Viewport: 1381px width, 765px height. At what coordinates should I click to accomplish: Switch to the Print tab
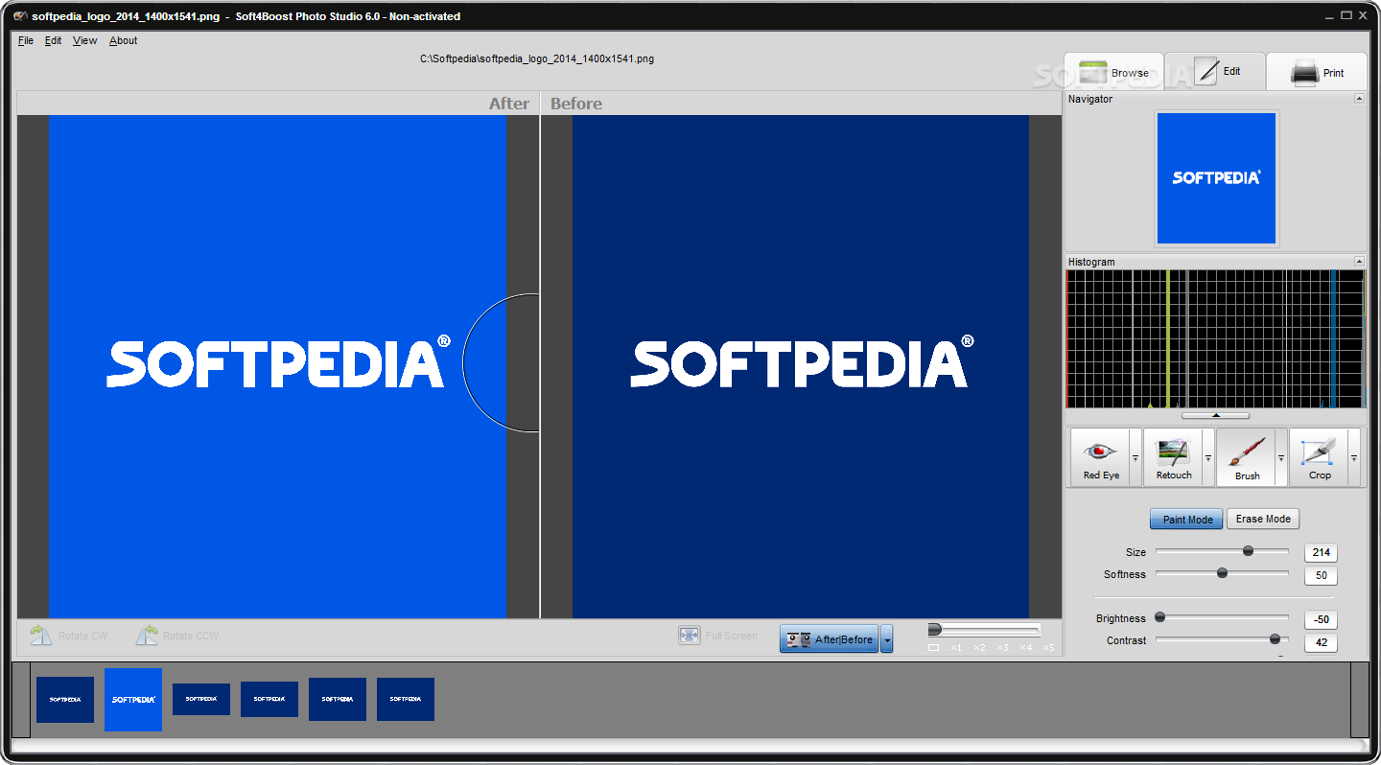tap(1317, 72)
